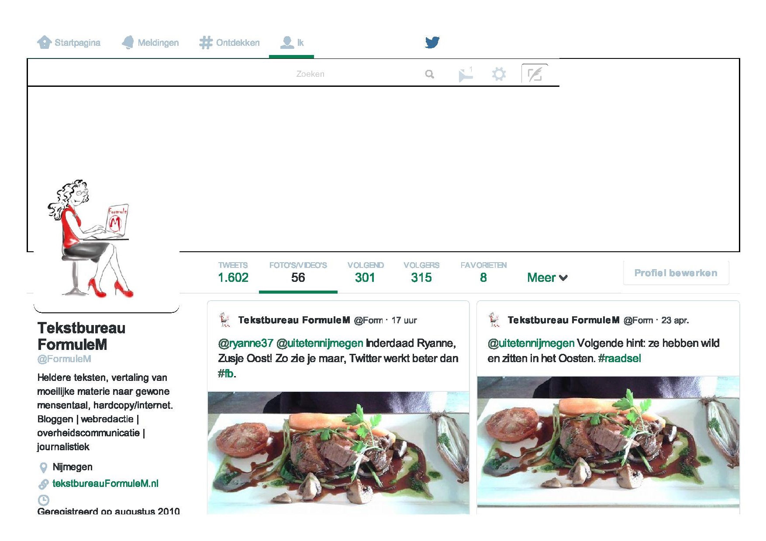Switch to the Tweets 1.602 tab
The width and height of the screenshot is (766, 541).
click(233, 273)
